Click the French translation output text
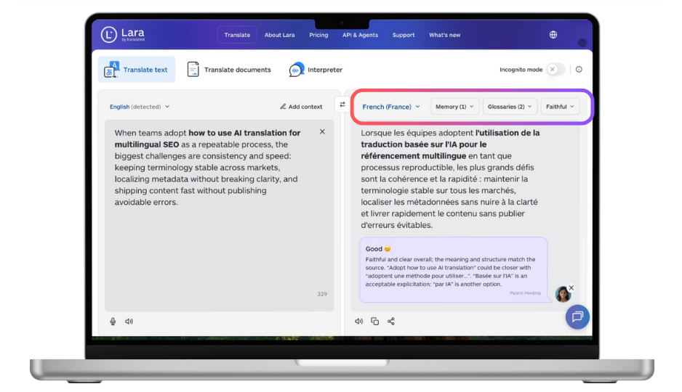Viewport: 682px width, 392px height. coord(451,179)
